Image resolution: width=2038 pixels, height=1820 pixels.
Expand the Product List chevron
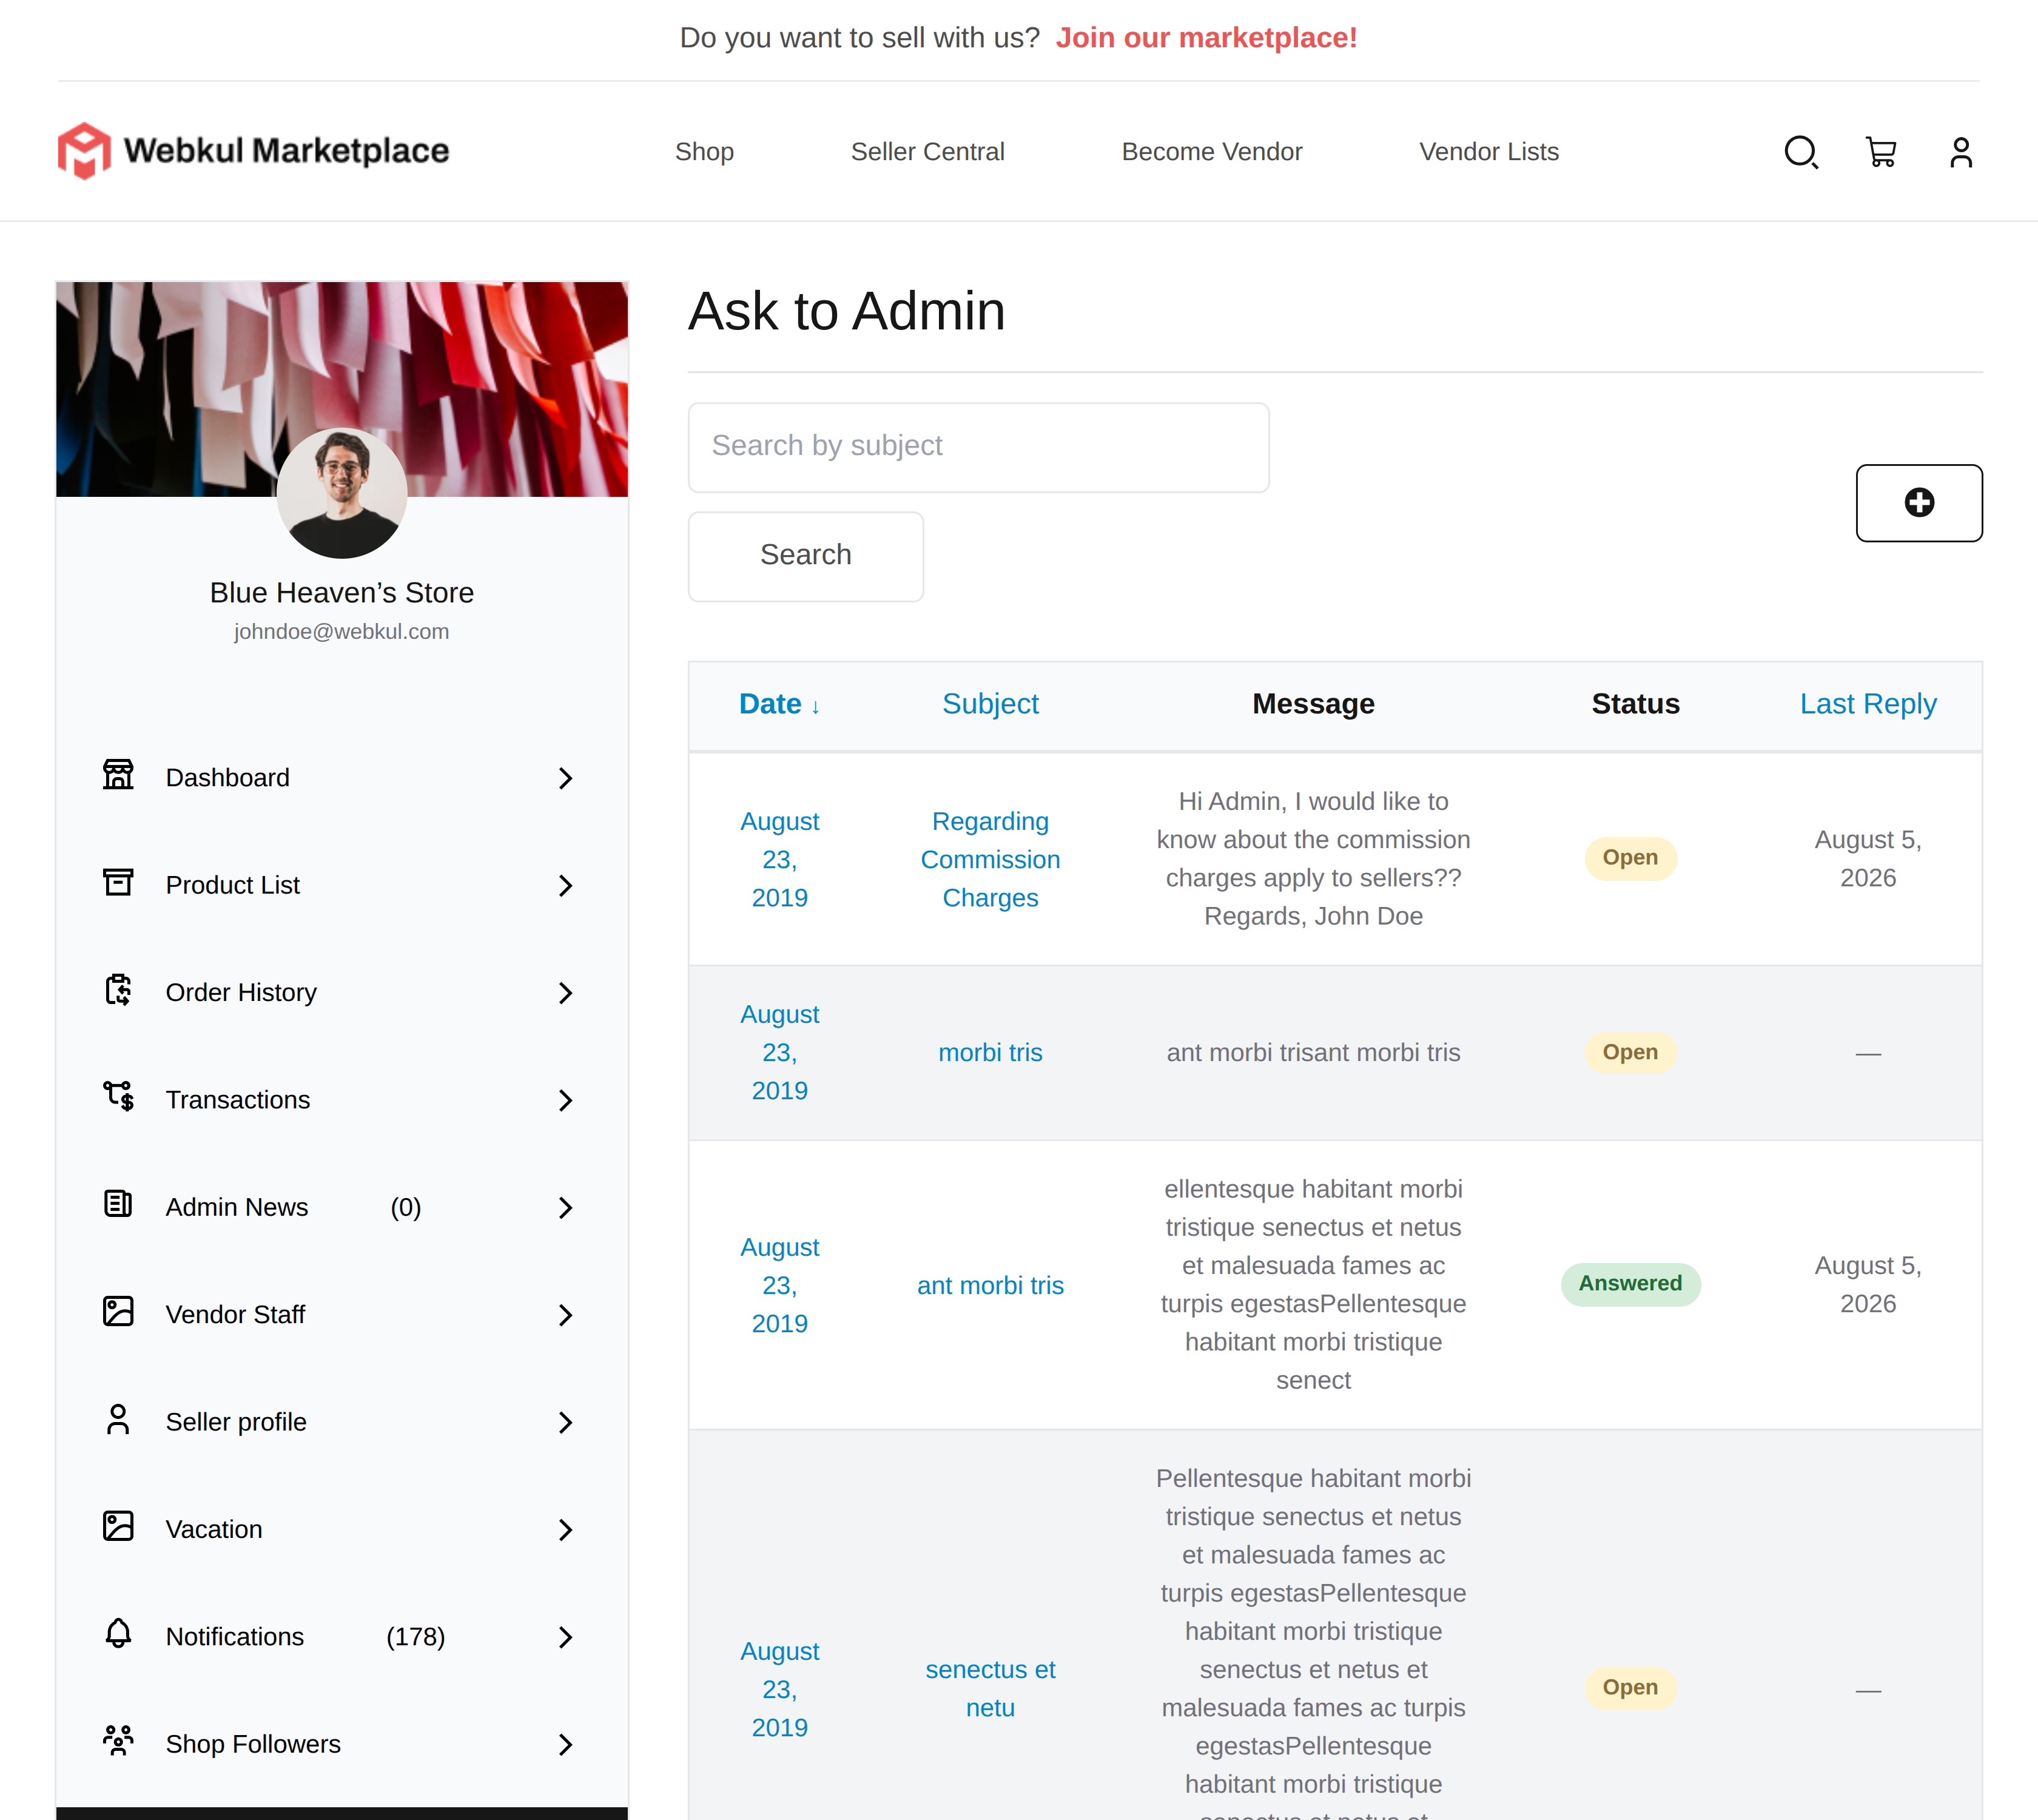point(565,886)
